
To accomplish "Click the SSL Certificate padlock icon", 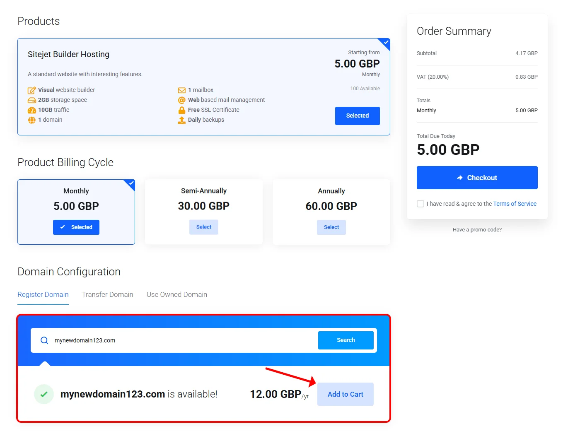I will [181, 110].
